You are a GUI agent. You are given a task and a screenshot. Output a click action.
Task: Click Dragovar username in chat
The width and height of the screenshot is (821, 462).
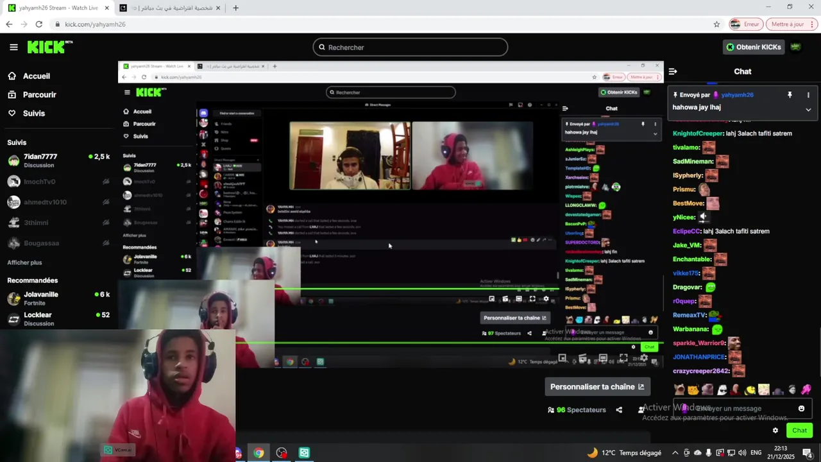(688, 287)
